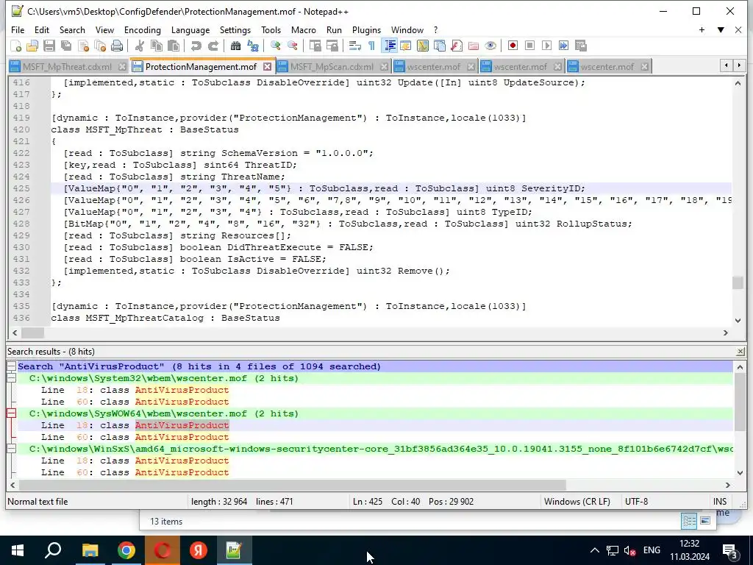Toggle synchronized horizontal scrolling
753x565 pixels.
click(x=332, y=46)
